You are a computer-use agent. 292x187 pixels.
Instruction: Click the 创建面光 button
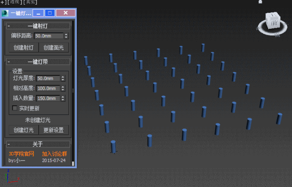point(53,47)
